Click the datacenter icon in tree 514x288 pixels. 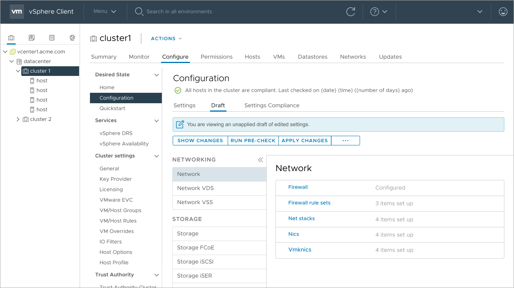click(x=19, y=61)
